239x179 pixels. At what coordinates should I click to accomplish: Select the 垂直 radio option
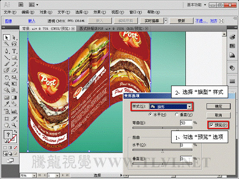(x=176, y=115)
